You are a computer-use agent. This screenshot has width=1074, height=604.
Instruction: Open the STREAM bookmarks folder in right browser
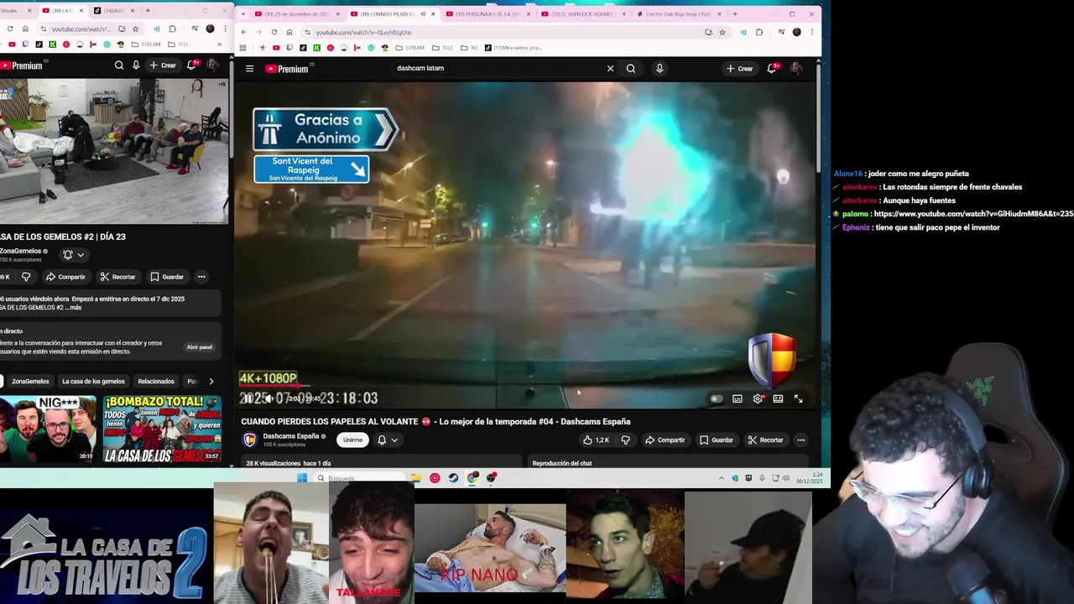[410, 48]
